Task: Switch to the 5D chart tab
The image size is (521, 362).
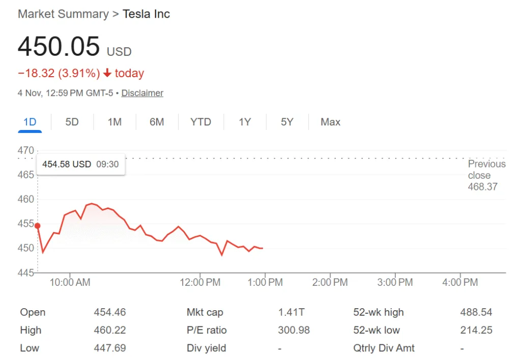Action: (x=72, y=122)
